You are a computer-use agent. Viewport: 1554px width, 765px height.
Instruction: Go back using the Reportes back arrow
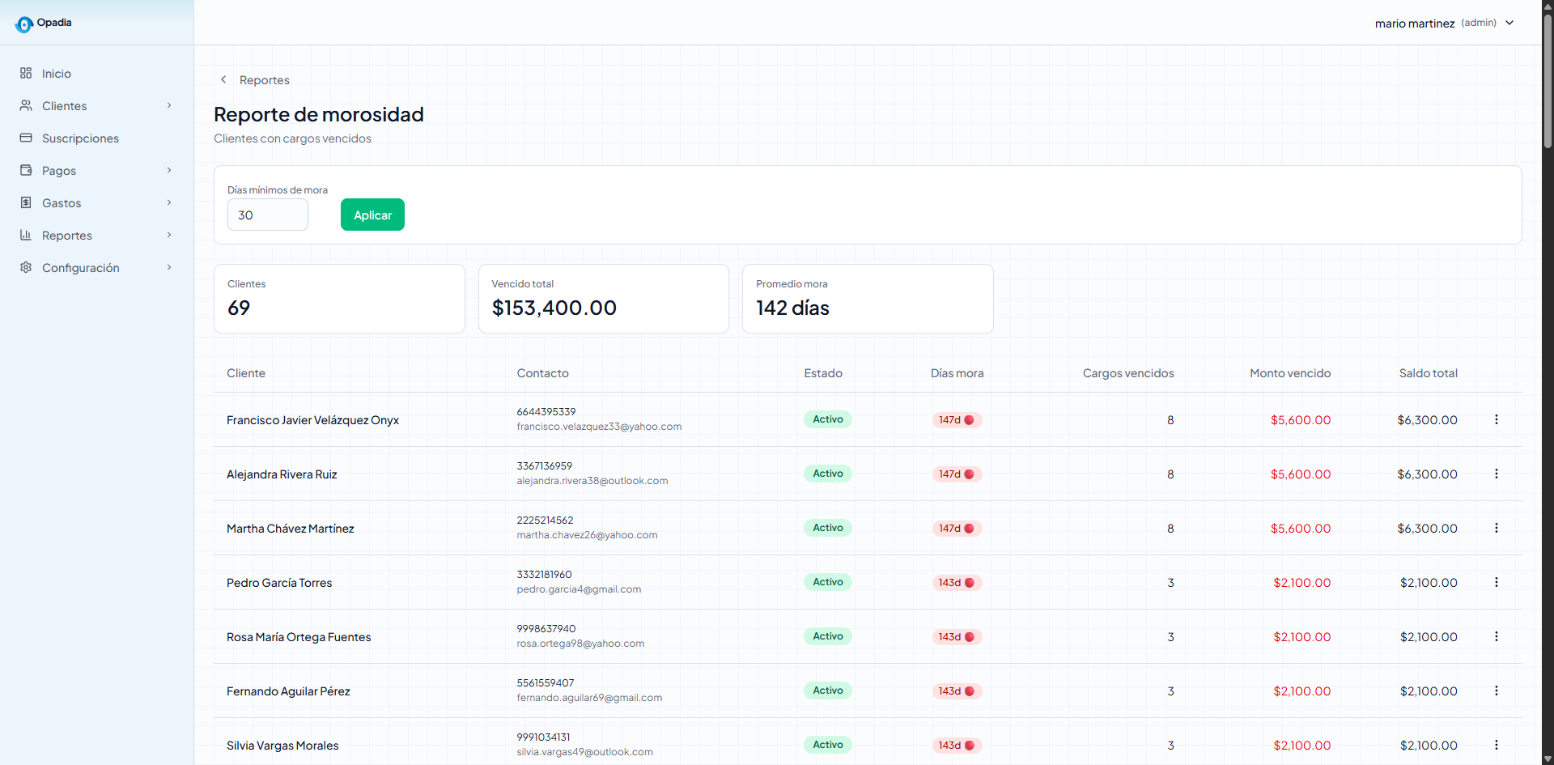223,79
